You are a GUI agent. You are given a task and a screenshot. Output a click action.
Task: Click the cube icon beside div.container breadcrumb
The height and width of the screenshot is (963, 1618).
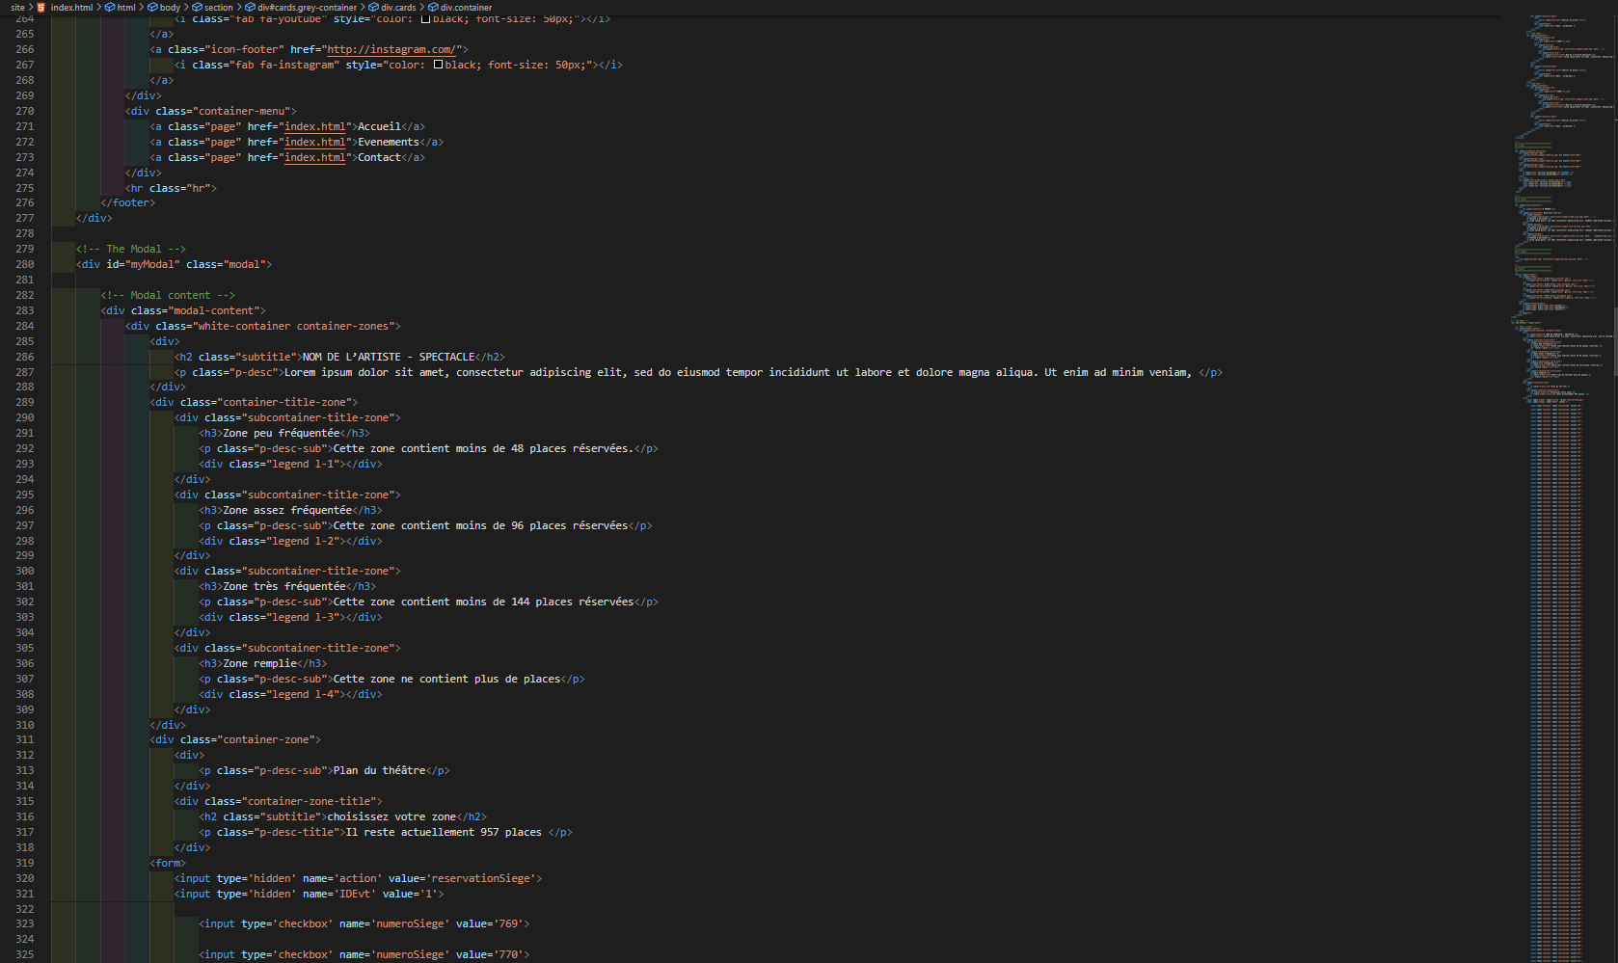tap(433, 7)
